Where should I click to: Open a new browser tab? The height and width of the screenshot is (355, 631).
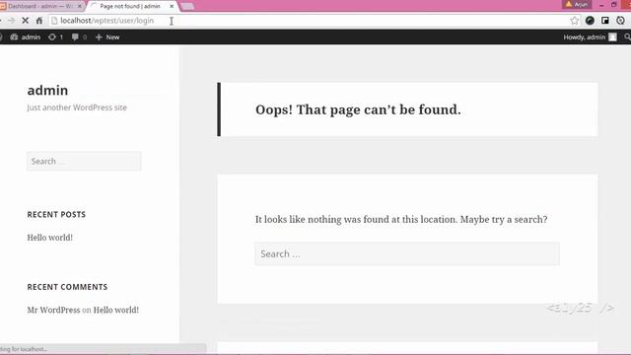point(187,7)
